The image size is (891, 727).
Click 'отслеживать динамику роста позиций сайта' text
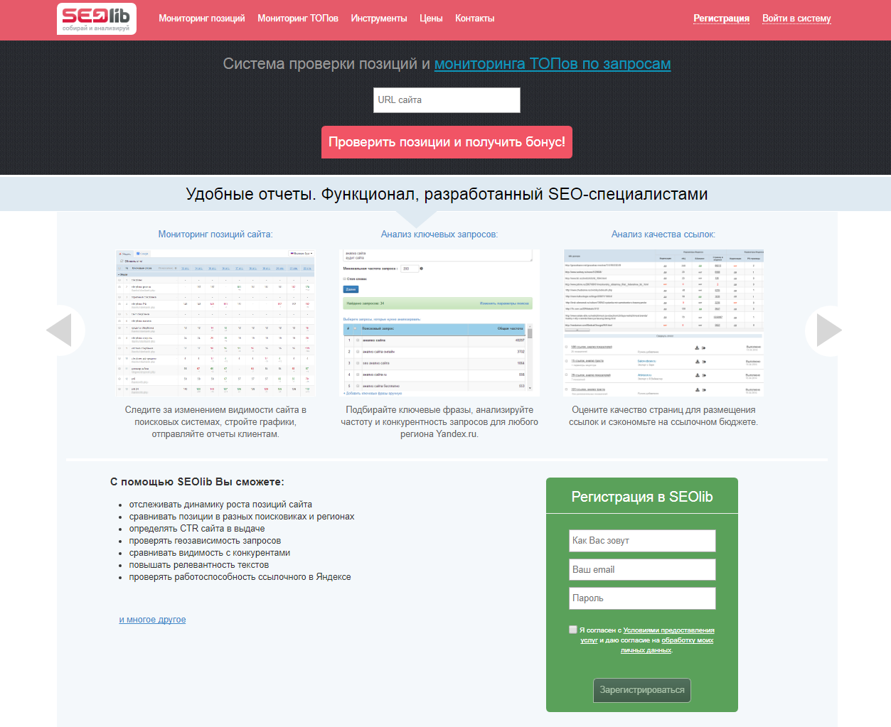pos(220,505)
